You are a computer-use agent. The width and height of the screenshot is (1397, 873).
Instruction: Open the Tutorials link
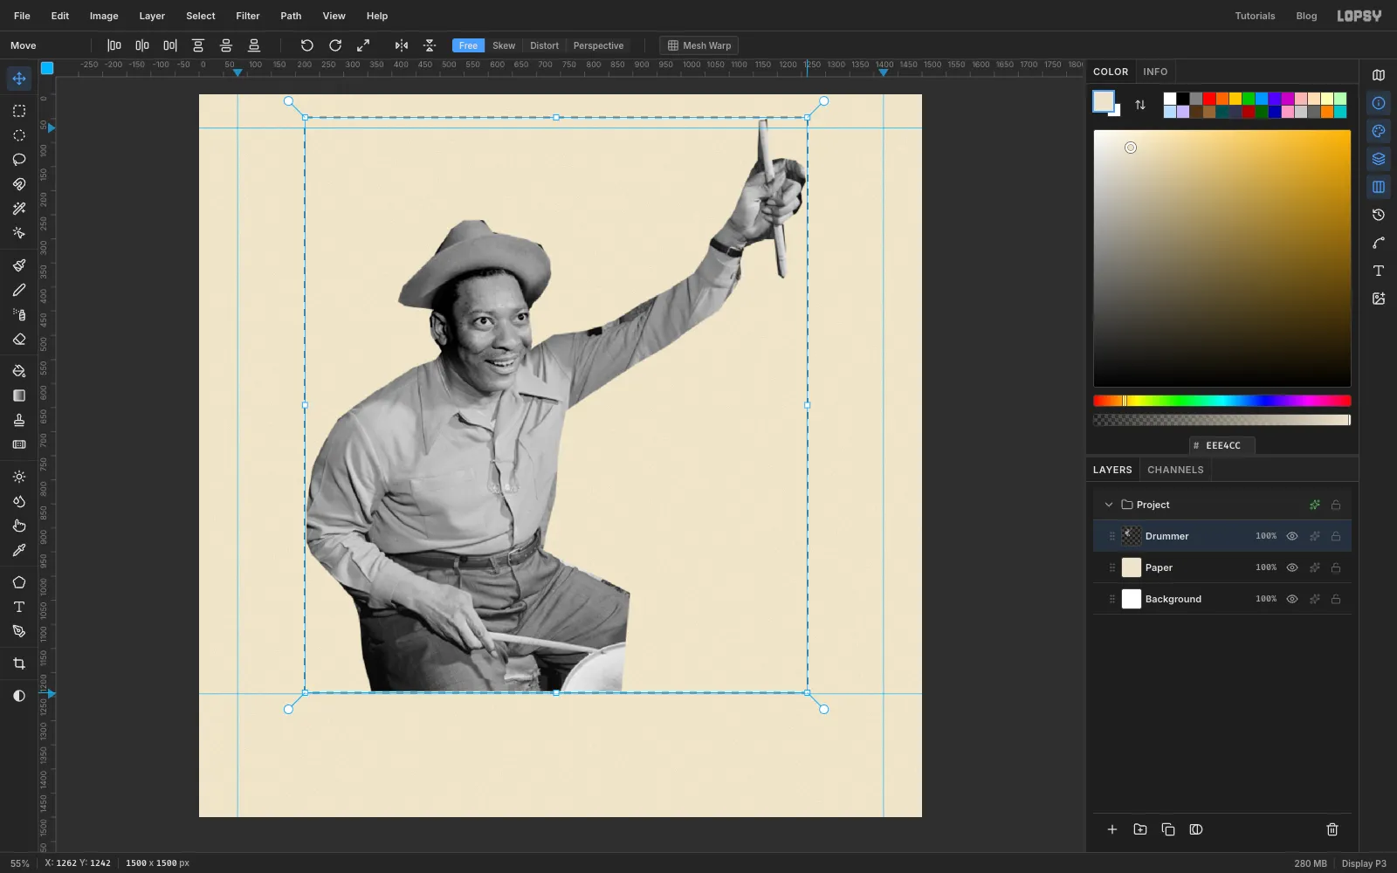tap(1255, 16)
